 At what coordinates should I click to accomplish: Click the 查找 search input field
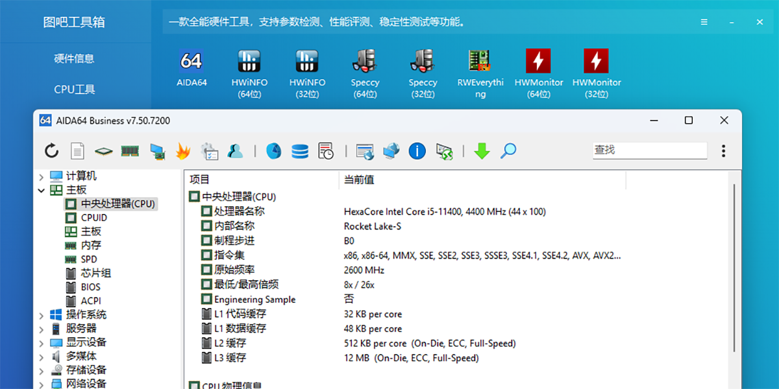tap(649, 150)
